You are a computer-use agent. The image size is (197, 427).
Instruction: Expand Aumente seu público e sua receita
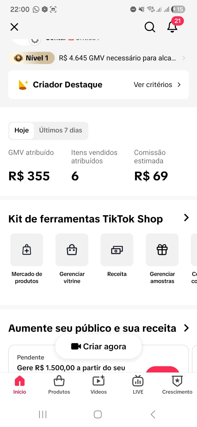pos(186,328)
